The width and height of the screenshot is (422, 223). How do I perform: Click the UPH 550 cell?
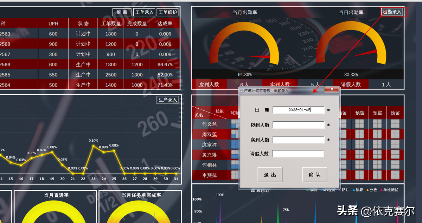click(x=53, y=75)
